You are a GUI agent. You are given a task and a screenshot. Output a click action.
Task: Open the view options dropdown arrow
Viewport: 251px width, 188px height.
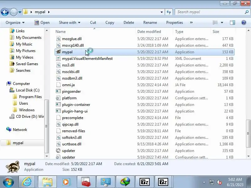click(222, 23)
